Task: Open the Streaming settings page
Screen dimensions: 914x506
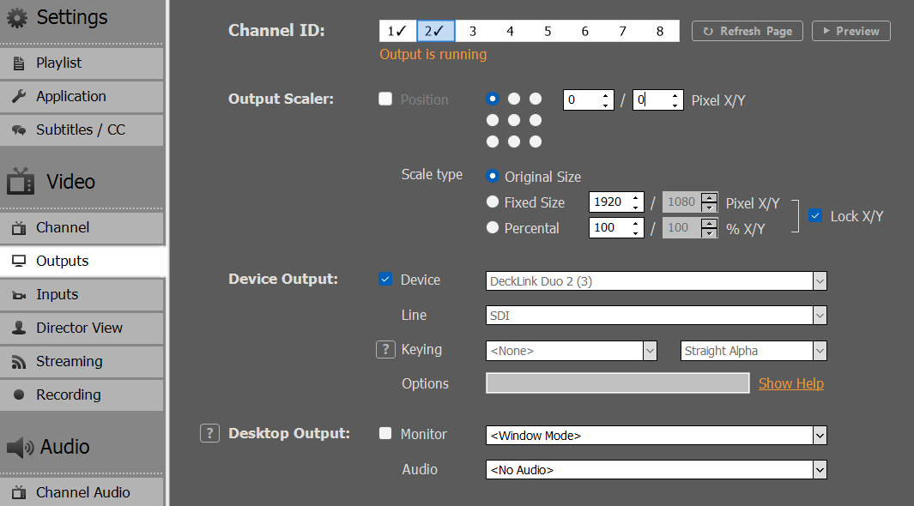Action: click(x=82, y=361)
